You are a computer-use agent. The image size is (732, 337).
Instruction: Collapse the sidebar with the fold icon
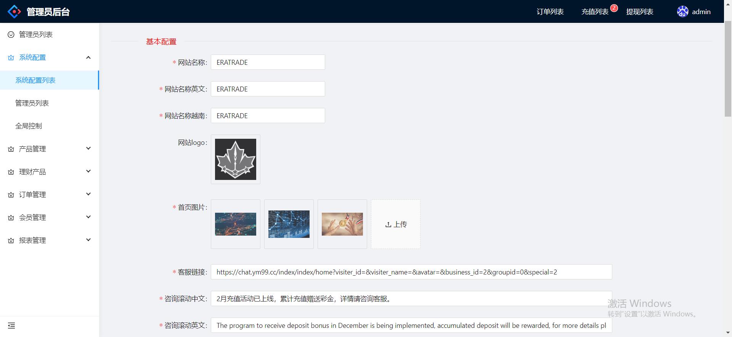click(11, 326)
